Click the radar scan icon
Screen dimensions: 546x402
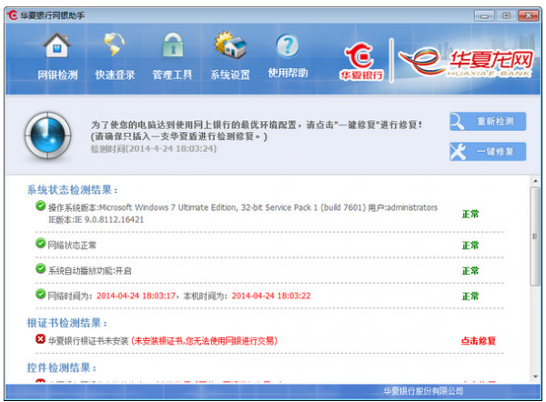47,136
